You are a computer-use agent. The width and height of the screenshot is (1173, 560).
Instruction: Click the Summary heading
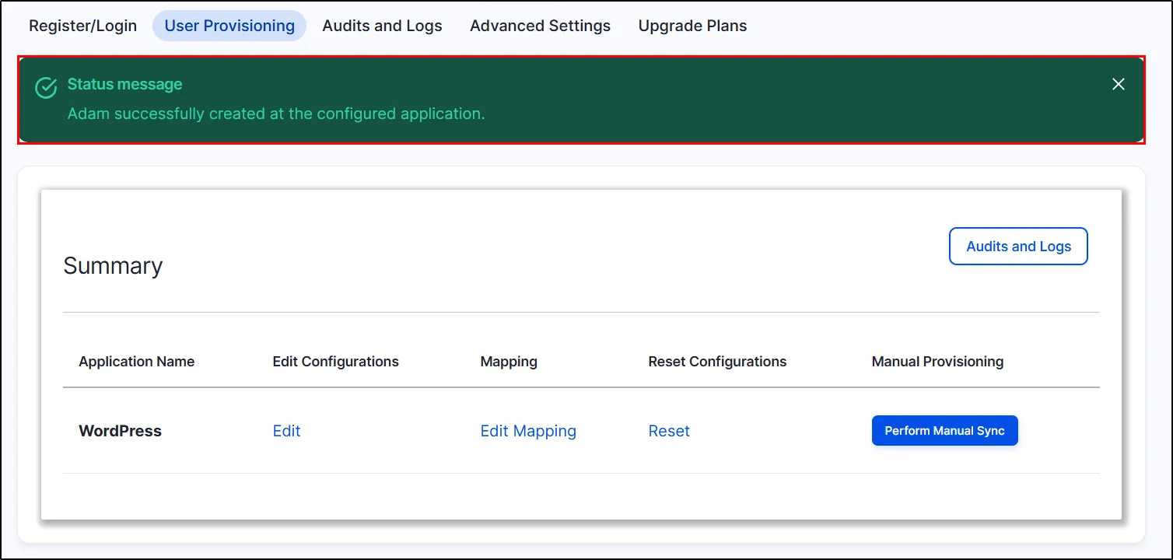point(113,266)
